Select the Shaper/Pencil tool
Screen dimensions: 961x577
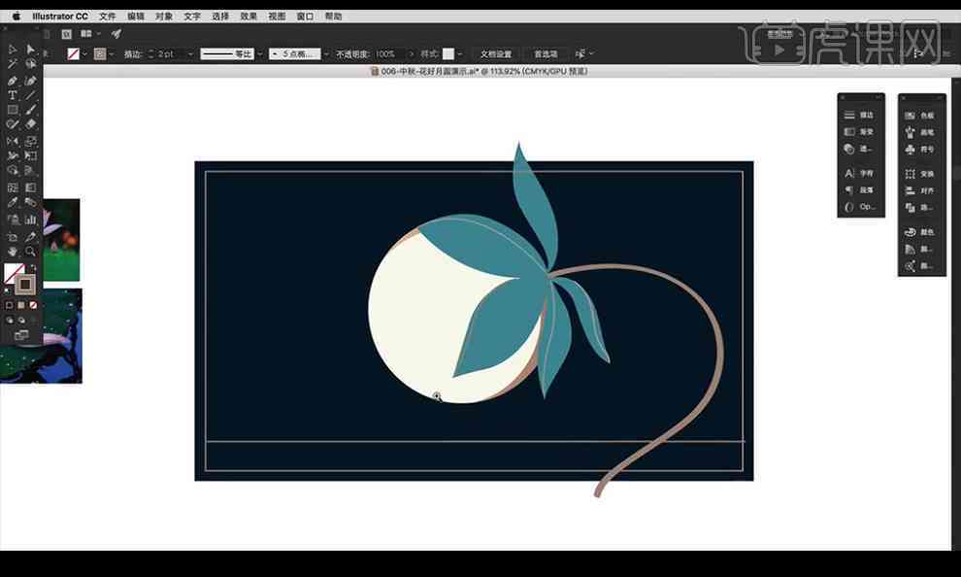coord(13,124)
